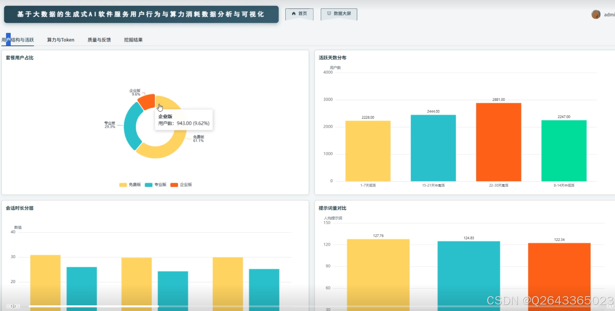Click the dashboard title banner
This screenshot has height=311, width=615.
point(141,14)
